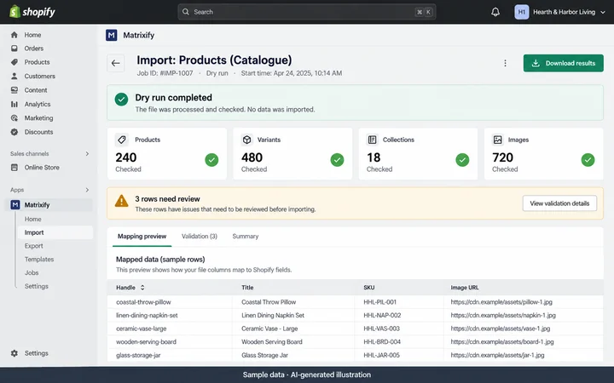Open the notifications bell
Screen dimensions: 614x383
(495, 12)
